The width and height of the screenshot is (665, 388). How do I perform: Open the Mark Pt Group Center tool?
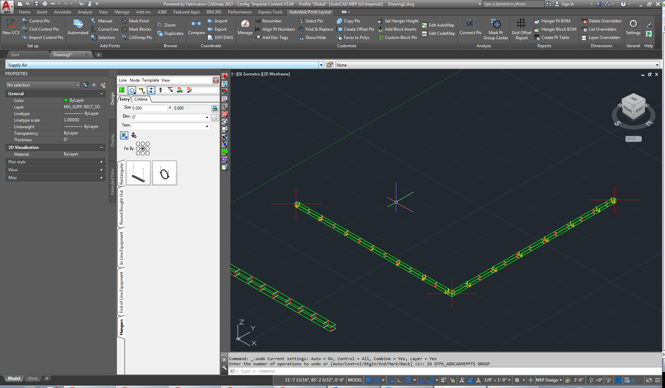496,29
